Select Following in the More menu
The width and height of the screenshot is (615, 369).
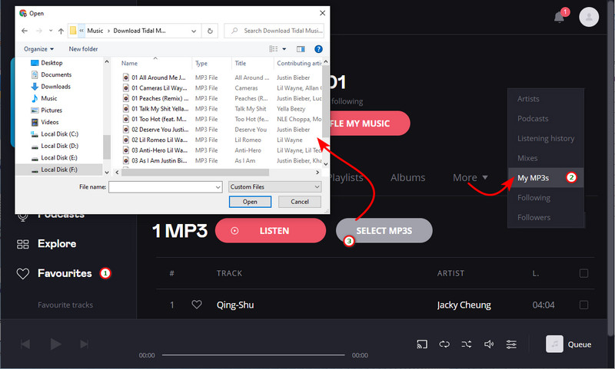pyautogui.click(x=534, y=198)
